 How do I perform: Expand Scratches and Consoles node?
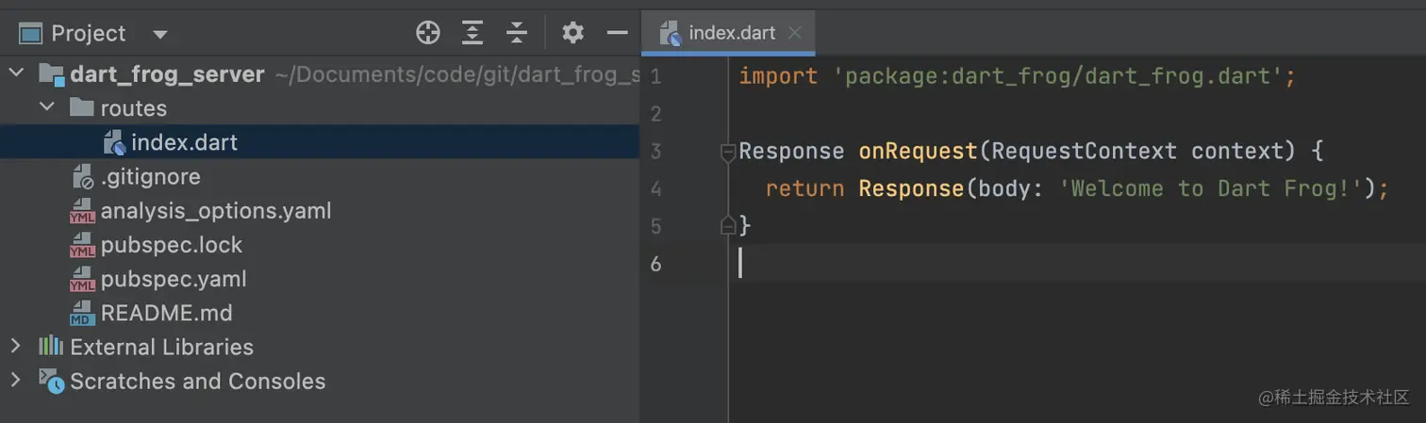pos(15,380)
